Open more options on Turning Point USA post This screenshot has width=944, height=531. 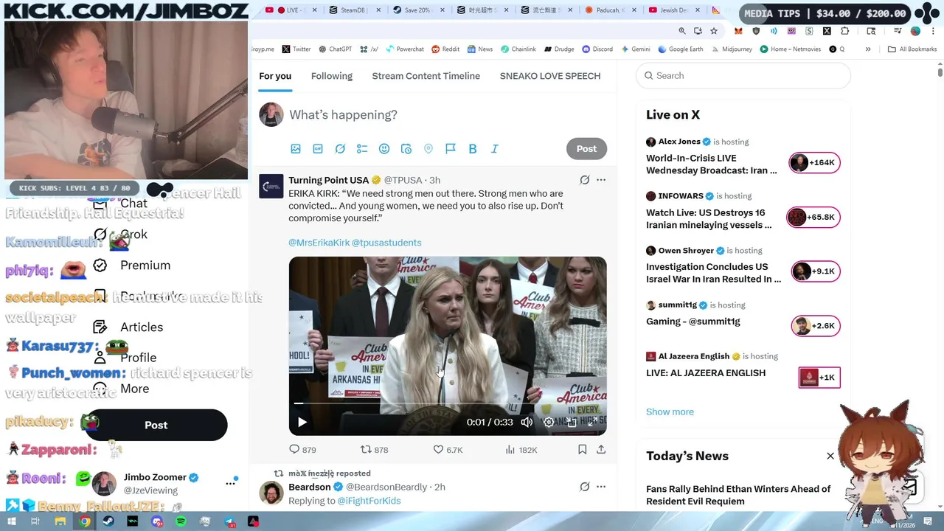601,180
